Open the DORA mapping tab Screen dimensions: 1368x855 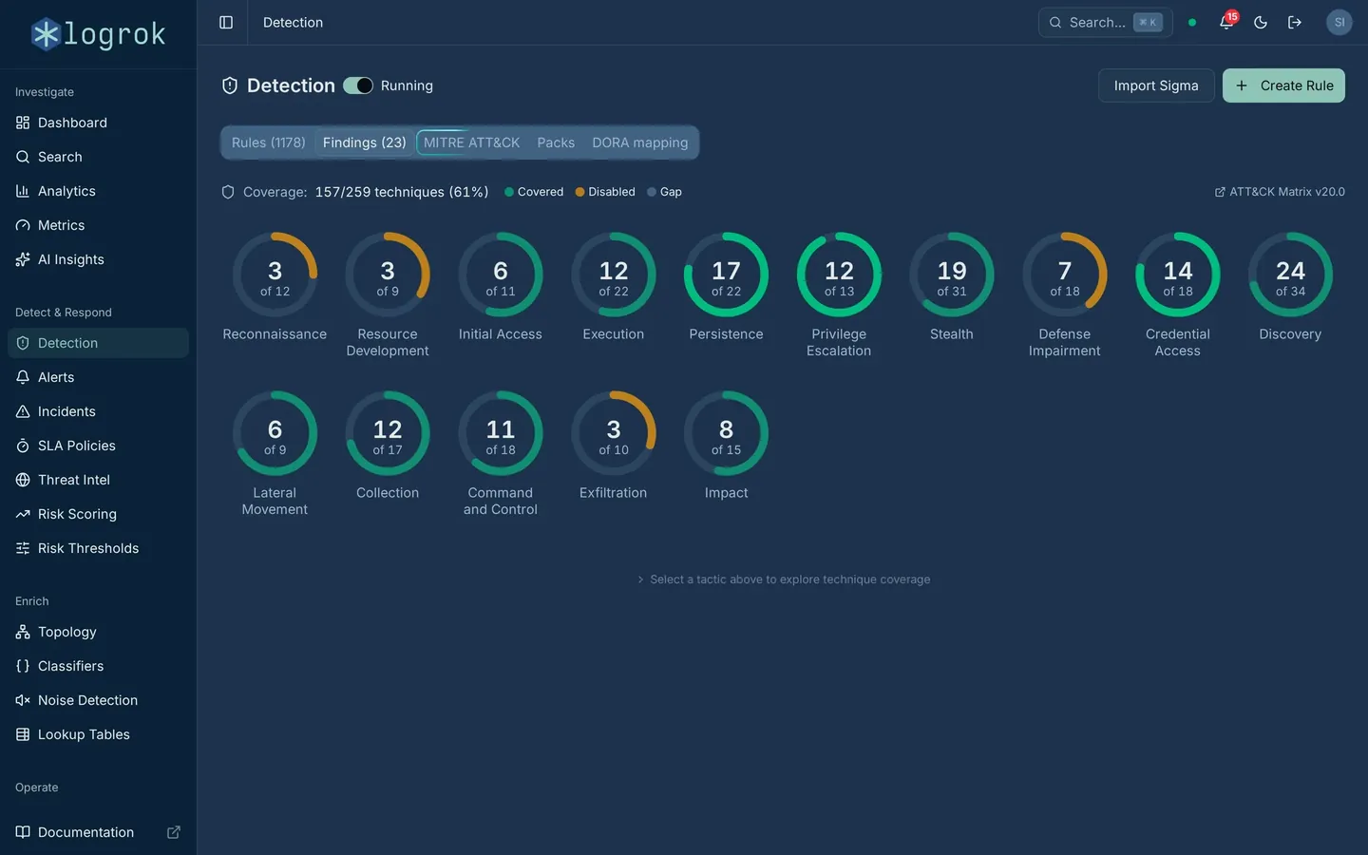[640, 142]
